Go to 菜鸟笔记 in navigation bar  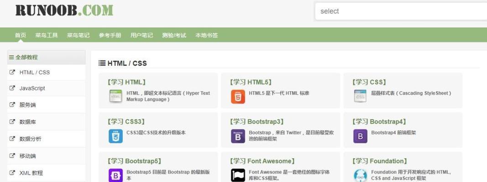(78, 35)
